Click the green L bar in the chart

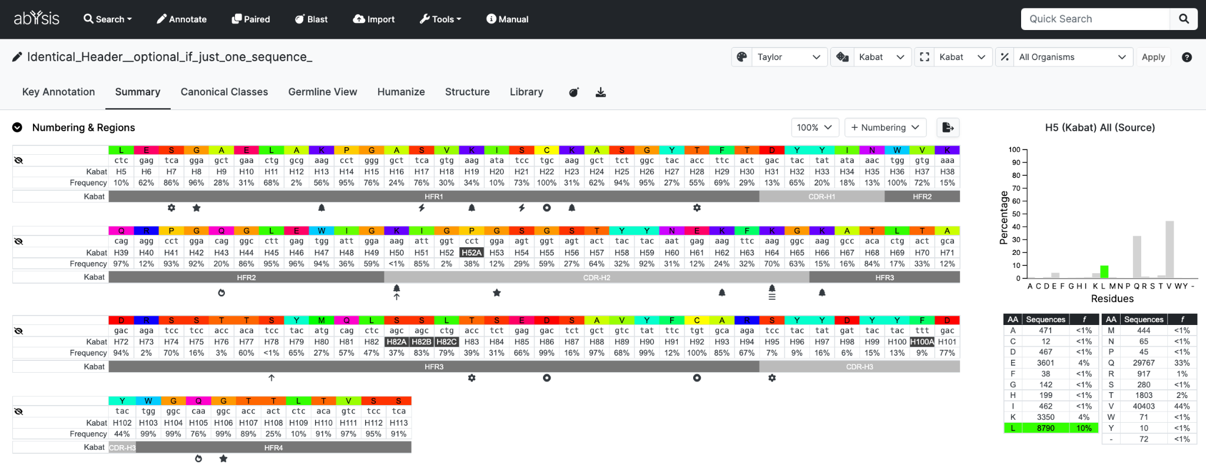click(1104, 271)
